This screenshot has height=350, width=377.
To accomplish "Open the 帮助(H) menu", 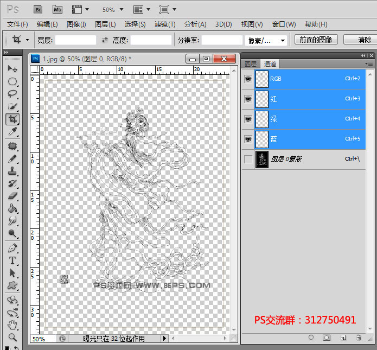I will tap(316, 24).
